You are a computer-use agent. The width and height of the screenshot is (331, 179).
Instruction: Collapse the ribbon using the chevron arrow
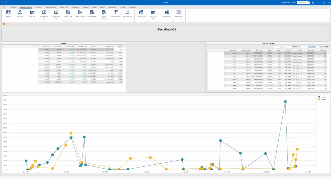[328, 20]
